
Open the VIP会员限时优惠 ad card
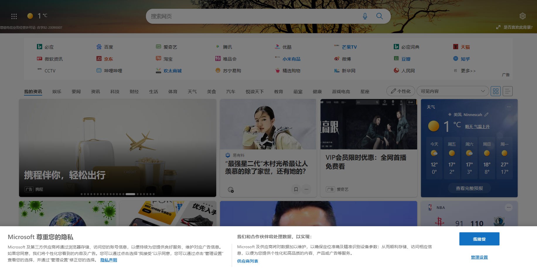click(x=369, y=148)
